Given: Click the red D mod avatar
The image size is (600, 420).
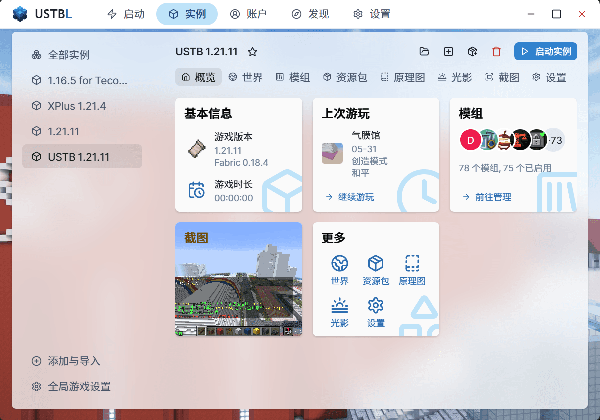Looking at the screenshot, I should [470, 140].
